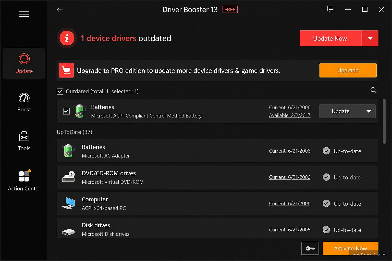Viewport: 392px width, 261px height.
Task: Click "Microsoft AC Adapter" device name
Action: click(x=106, y=156)
